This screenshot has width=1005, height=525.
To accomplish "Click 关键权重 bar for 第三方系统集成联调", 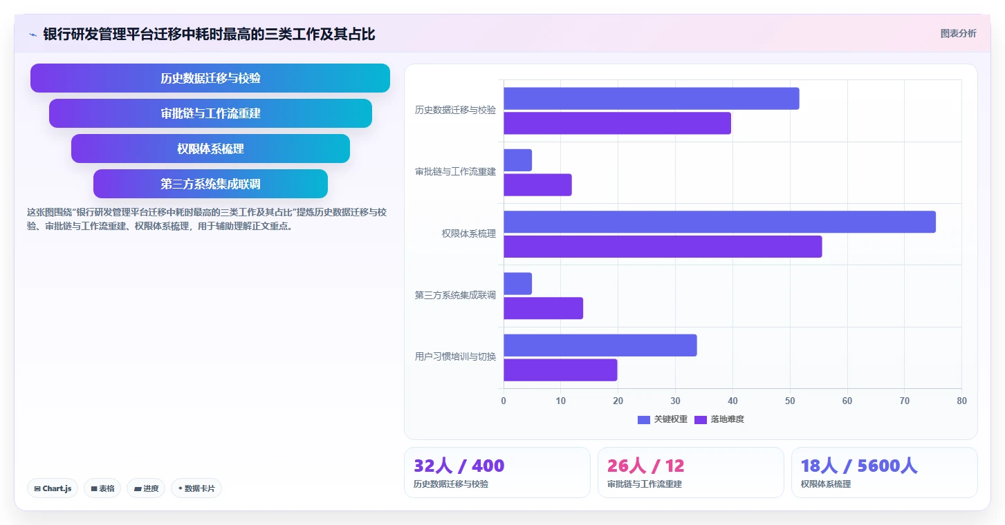I will pyautogui.click(x=517, y=284).
